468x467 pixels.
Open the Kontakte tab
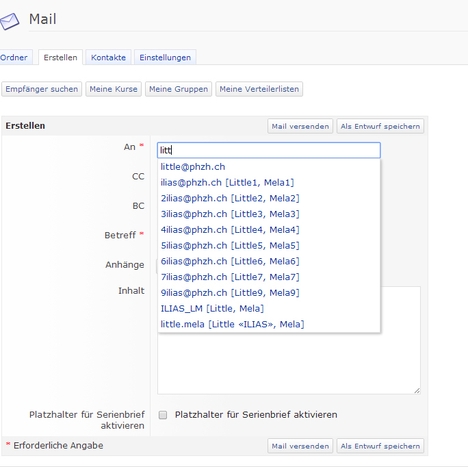pos(108,58)
